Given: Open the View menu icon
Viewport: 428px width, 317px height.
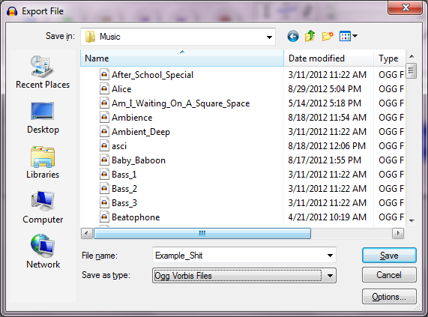Looking at the screenshot, I should point(349,36).
